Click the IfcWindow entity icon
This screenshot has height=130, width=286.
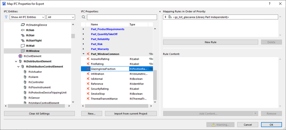pyautogui.click(x=23, y=51)
